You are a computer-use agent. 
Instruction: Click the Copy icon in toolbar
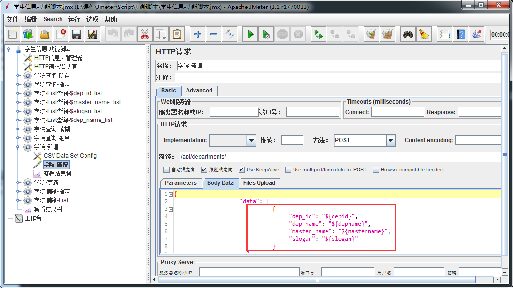(161, 34)
